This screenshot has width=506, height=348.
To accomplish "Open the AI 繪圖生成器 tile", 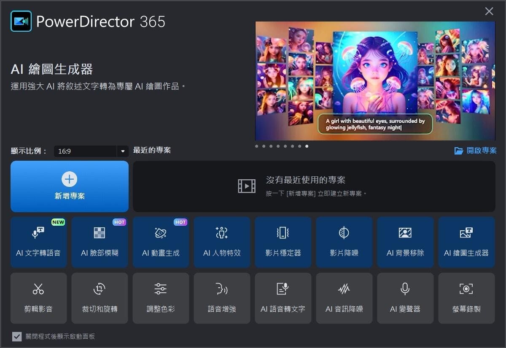I will [466, 242].
